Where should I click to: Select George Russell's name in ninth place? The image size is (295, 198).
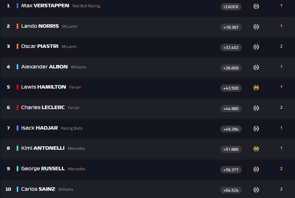[x=43, y=169]
